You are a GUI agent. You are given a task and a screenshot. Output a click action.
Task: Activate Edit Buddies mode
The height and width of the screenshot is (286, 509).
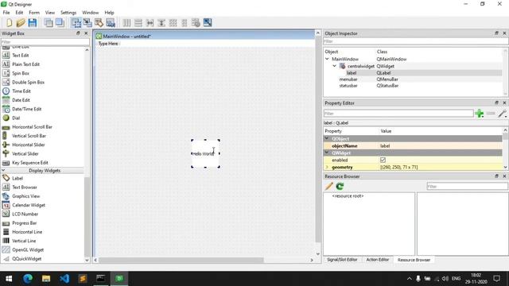coord(99,23)
